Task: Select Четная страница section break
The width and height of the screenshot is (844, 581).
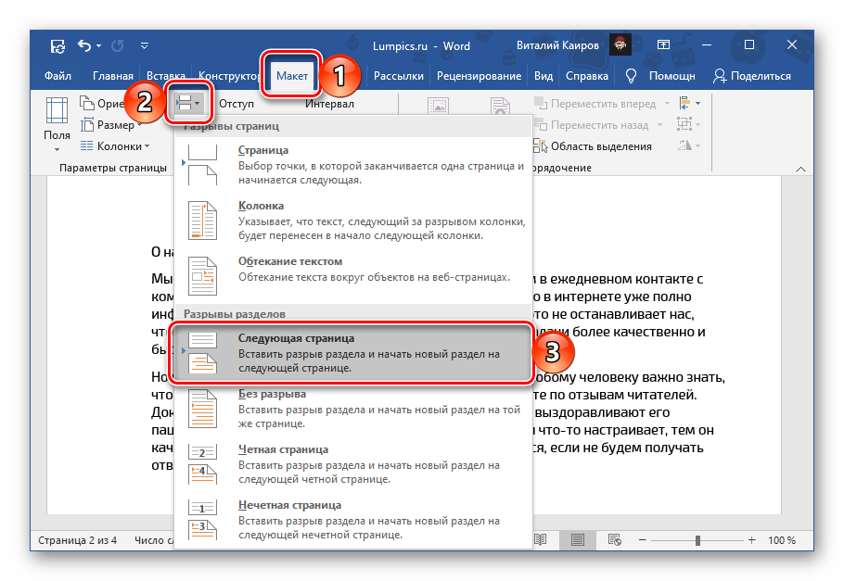Action: pyautogui.click(x=353, y=463)
